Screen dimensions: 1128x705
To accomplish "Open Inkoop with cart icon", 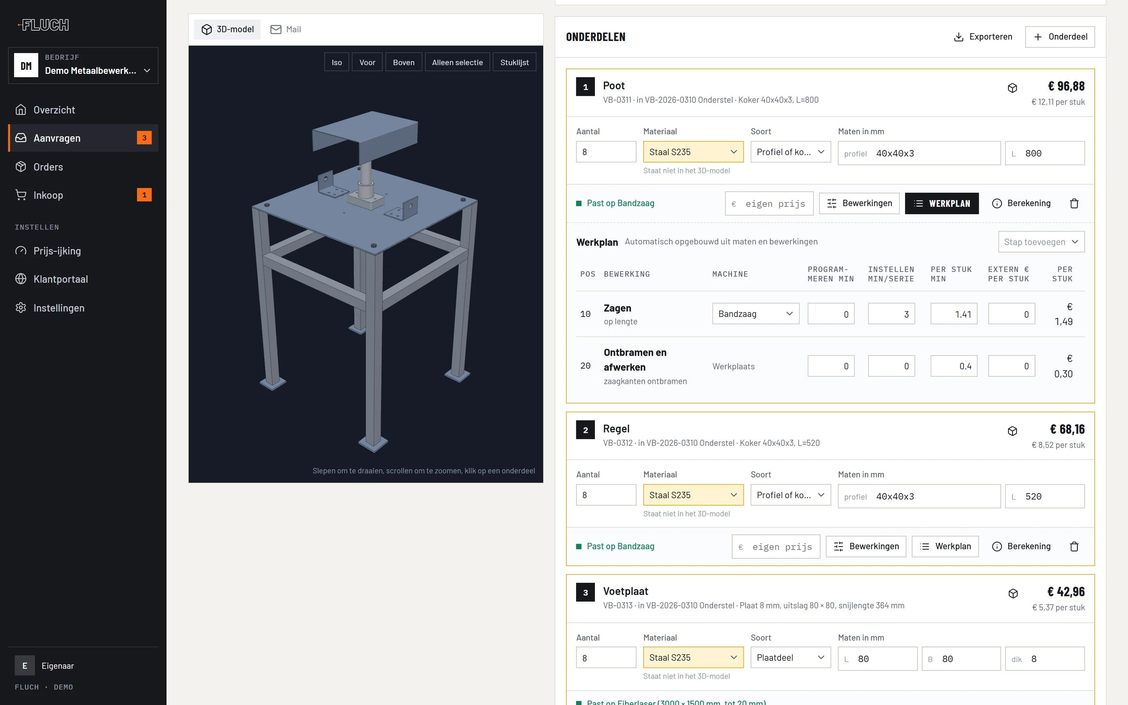I will pos(83,195).
